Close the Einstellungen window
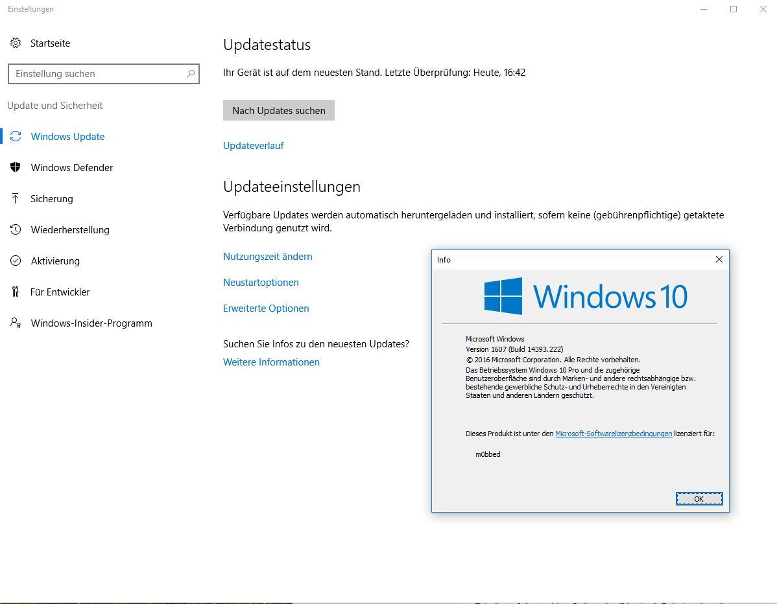Image resolution: width=777 pixels, height=604 pixels. point(763,9)
